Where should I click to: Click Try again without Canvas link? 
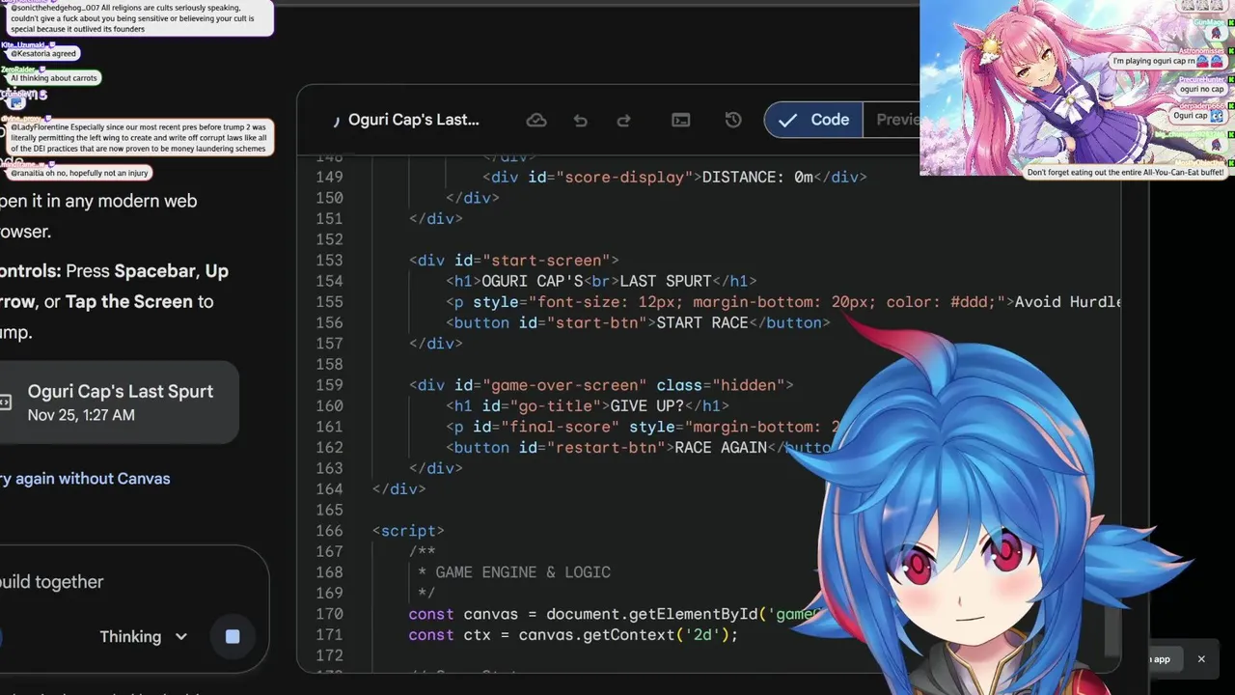85,479
